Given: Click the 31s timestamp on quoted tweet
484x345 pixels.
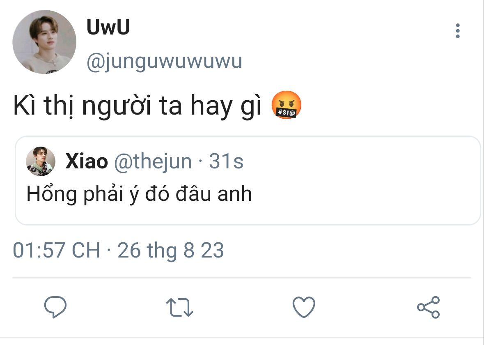Looking at the screenshot, I should pyautogui.click(x=226, y=162).
